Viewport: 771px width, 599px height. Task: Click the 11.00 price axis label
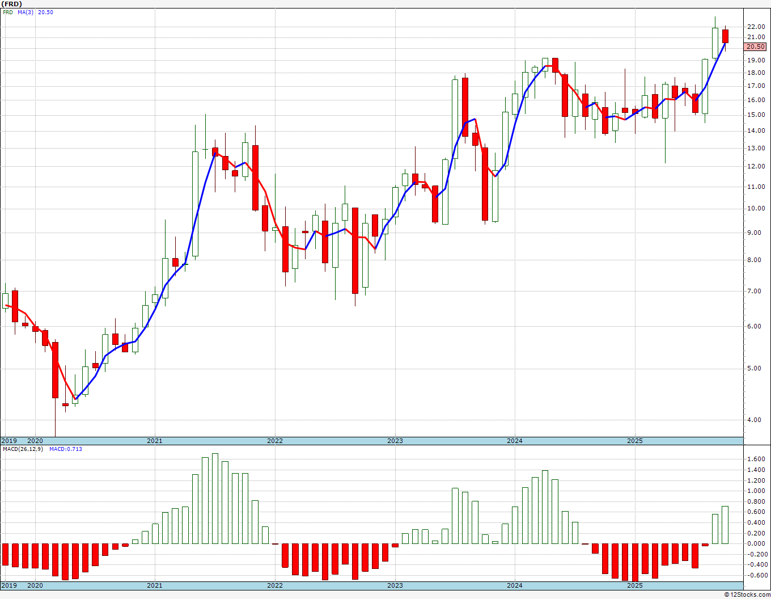pyautogui.click(x=756, y=187)
